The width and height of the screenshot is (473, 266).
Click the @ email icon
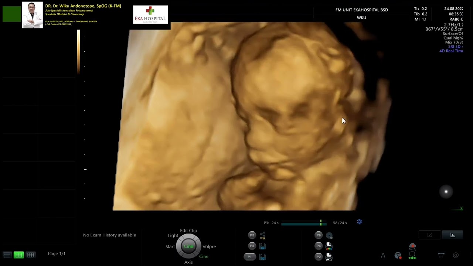[x=456, y=255]
